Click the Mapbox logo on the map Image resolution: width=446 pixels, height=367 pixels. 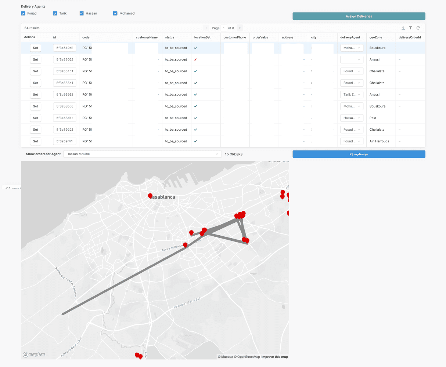(34, 355)
